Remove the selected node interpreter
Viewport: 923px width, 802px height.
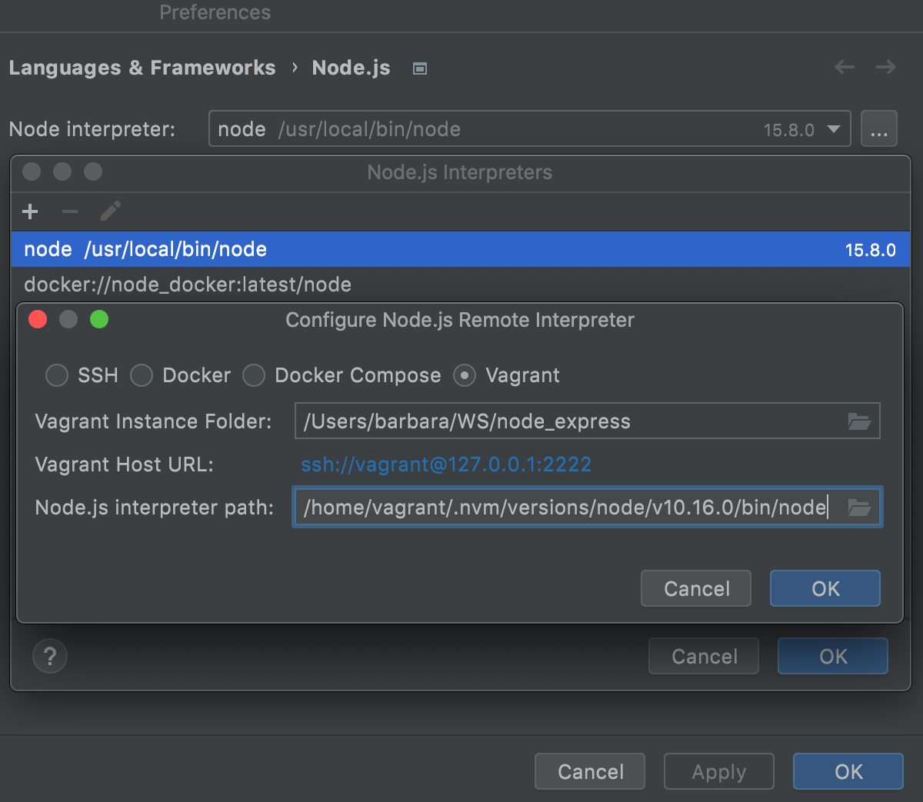pos(68,211)
